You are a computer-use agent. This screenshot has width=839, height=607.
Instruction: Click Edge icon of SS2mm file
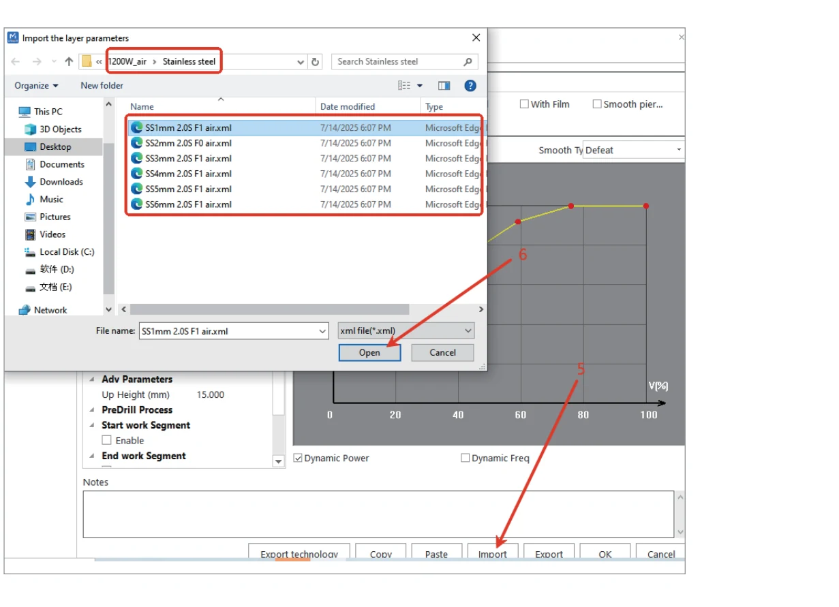tap(136, 143)
